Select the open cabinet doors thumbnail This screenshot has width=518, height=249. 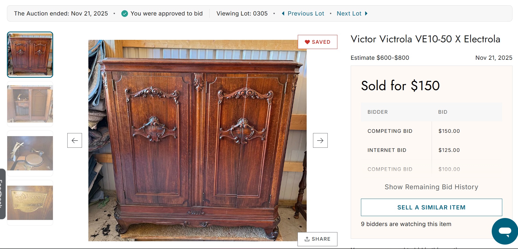point(30,104)
